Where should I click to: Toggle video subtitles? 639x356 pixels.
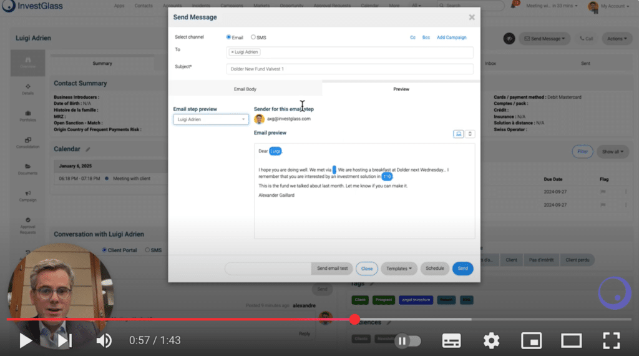452,340
